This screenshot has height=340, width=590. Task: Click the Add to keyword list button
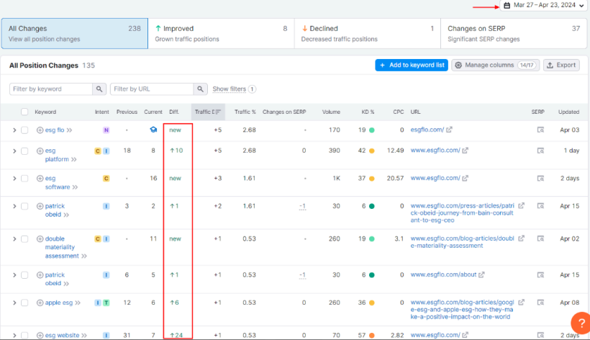412,66
